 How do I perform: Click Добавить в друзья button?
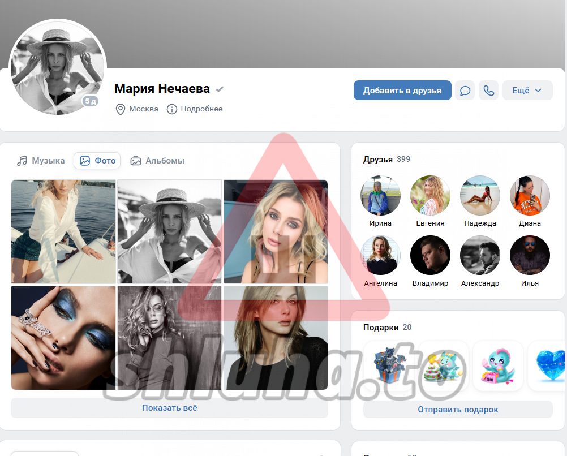pos(402,91)
